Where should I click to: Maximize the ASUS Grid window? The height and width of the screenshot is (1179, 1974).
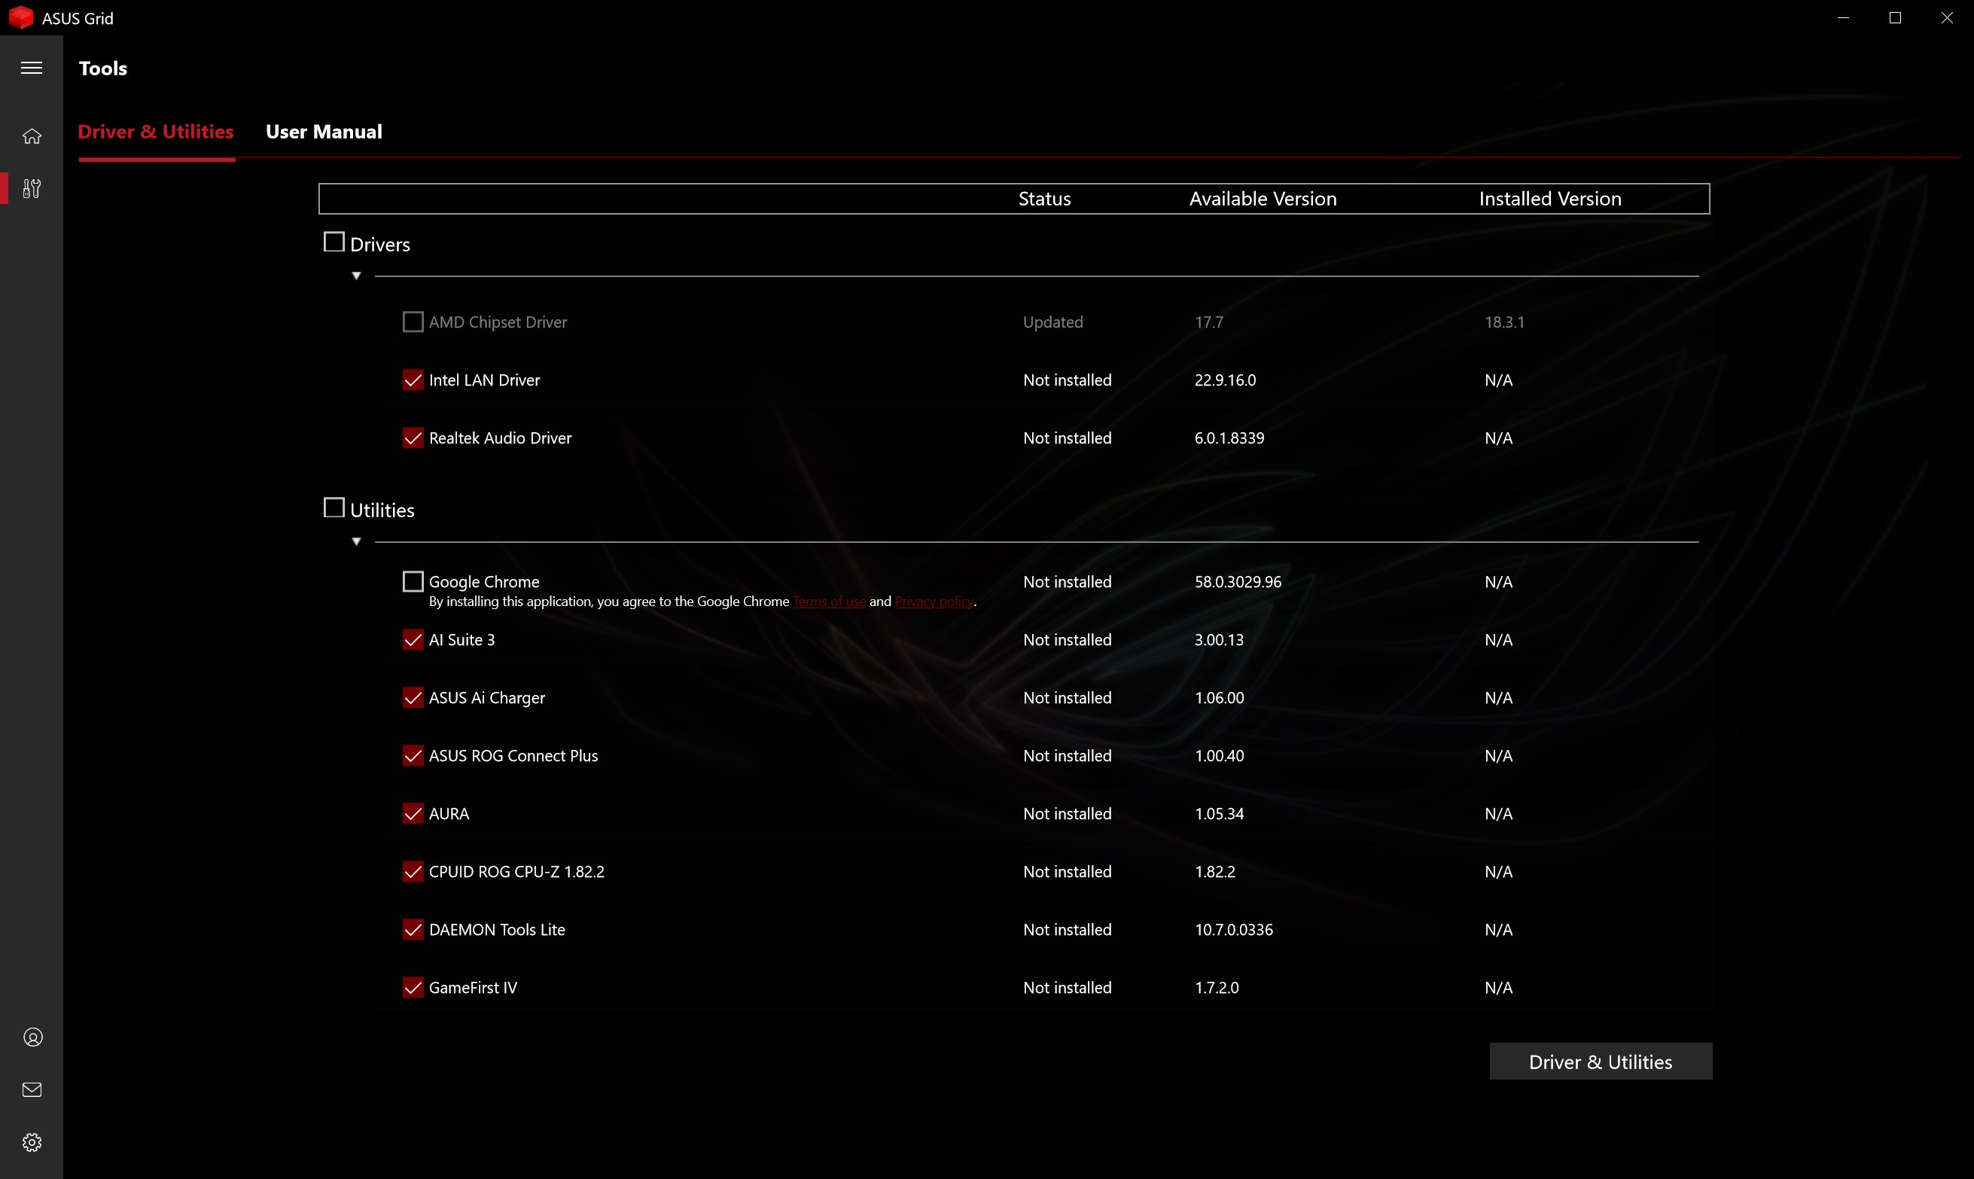[1896, 17]
